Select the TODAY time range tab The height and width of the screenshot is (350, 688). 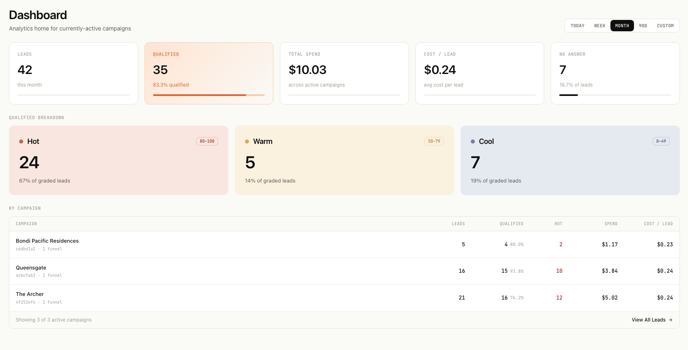point(577,26)
